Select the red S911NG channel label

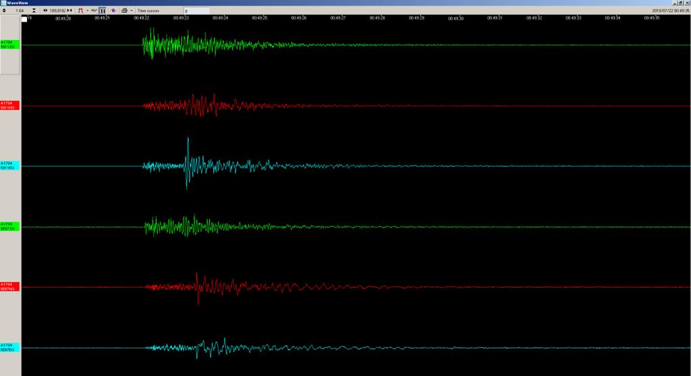(x=9, y=105)
